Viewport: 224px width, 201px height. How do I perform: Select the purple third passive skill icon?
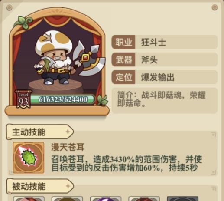tap(106, 199)
